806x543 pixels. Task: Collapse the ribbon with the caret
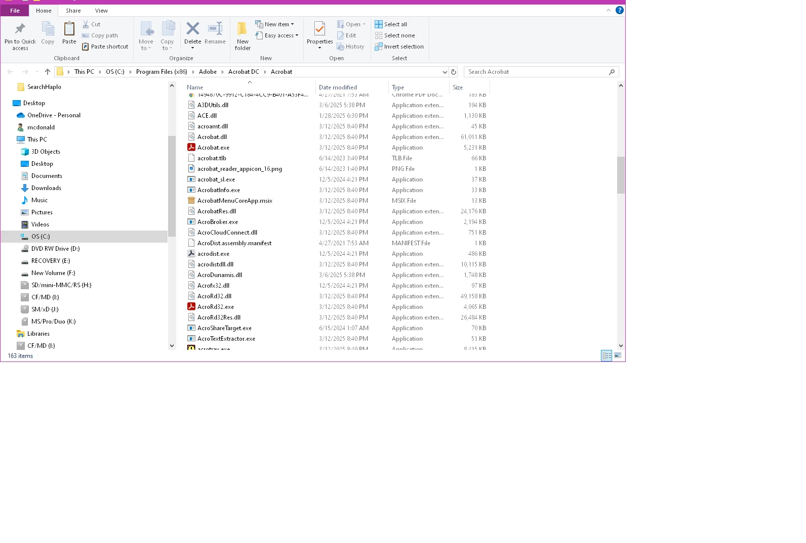point(609,10)
